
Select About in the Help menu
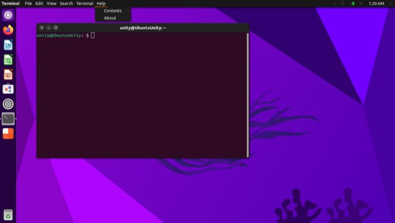click(110, 18)
